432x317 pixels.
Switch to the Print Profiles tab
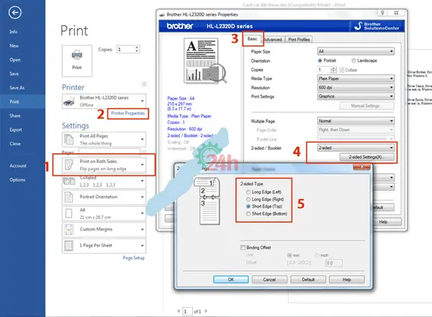[x=299, y=40]
